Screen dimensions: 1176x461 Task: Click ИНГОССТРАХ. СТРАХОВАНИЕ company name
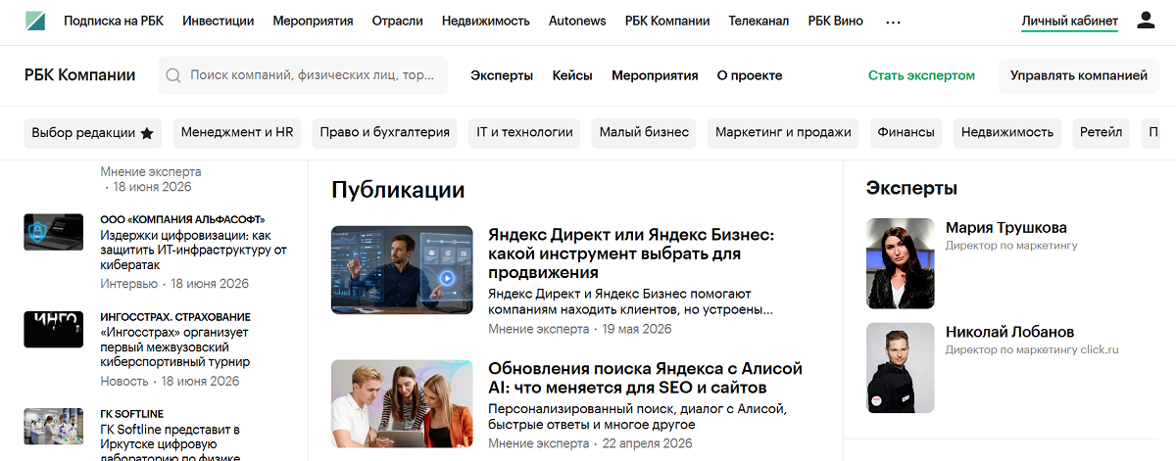(175, 317)
